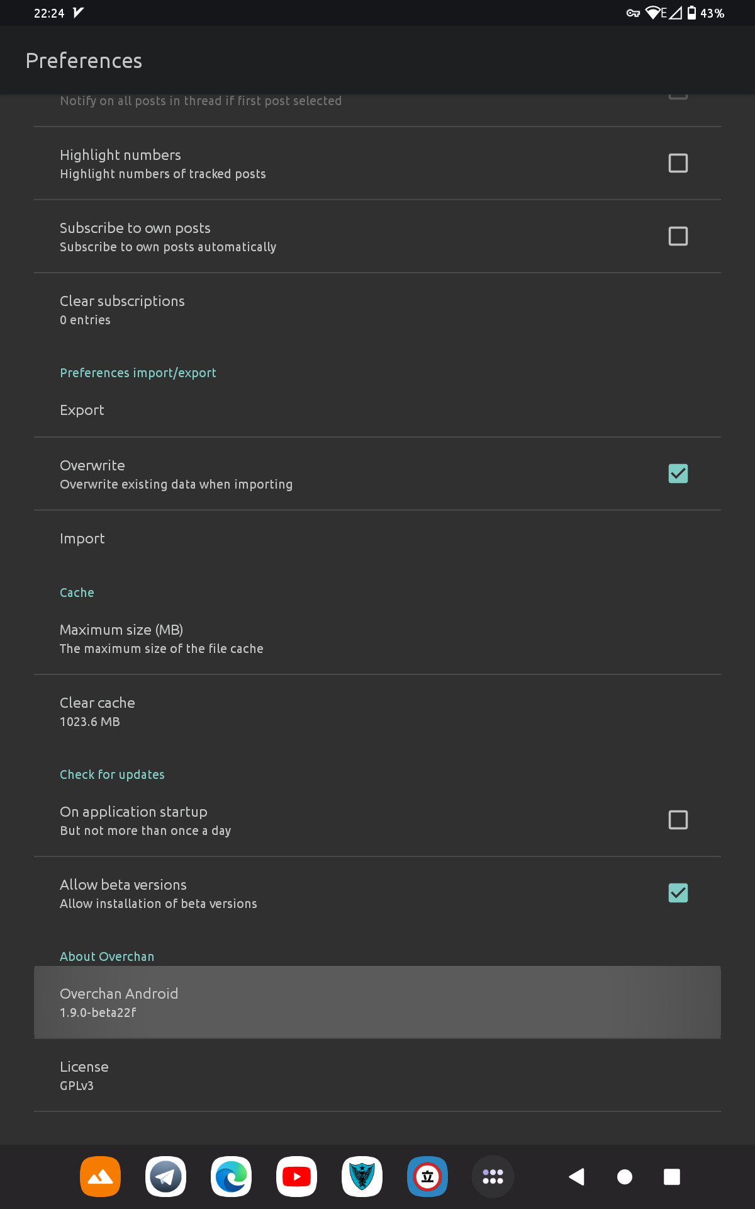Open Microsoft Edge browser icon
Image resolution: width=755 pixels, height=1209 pixels.
pos(231,1176)
